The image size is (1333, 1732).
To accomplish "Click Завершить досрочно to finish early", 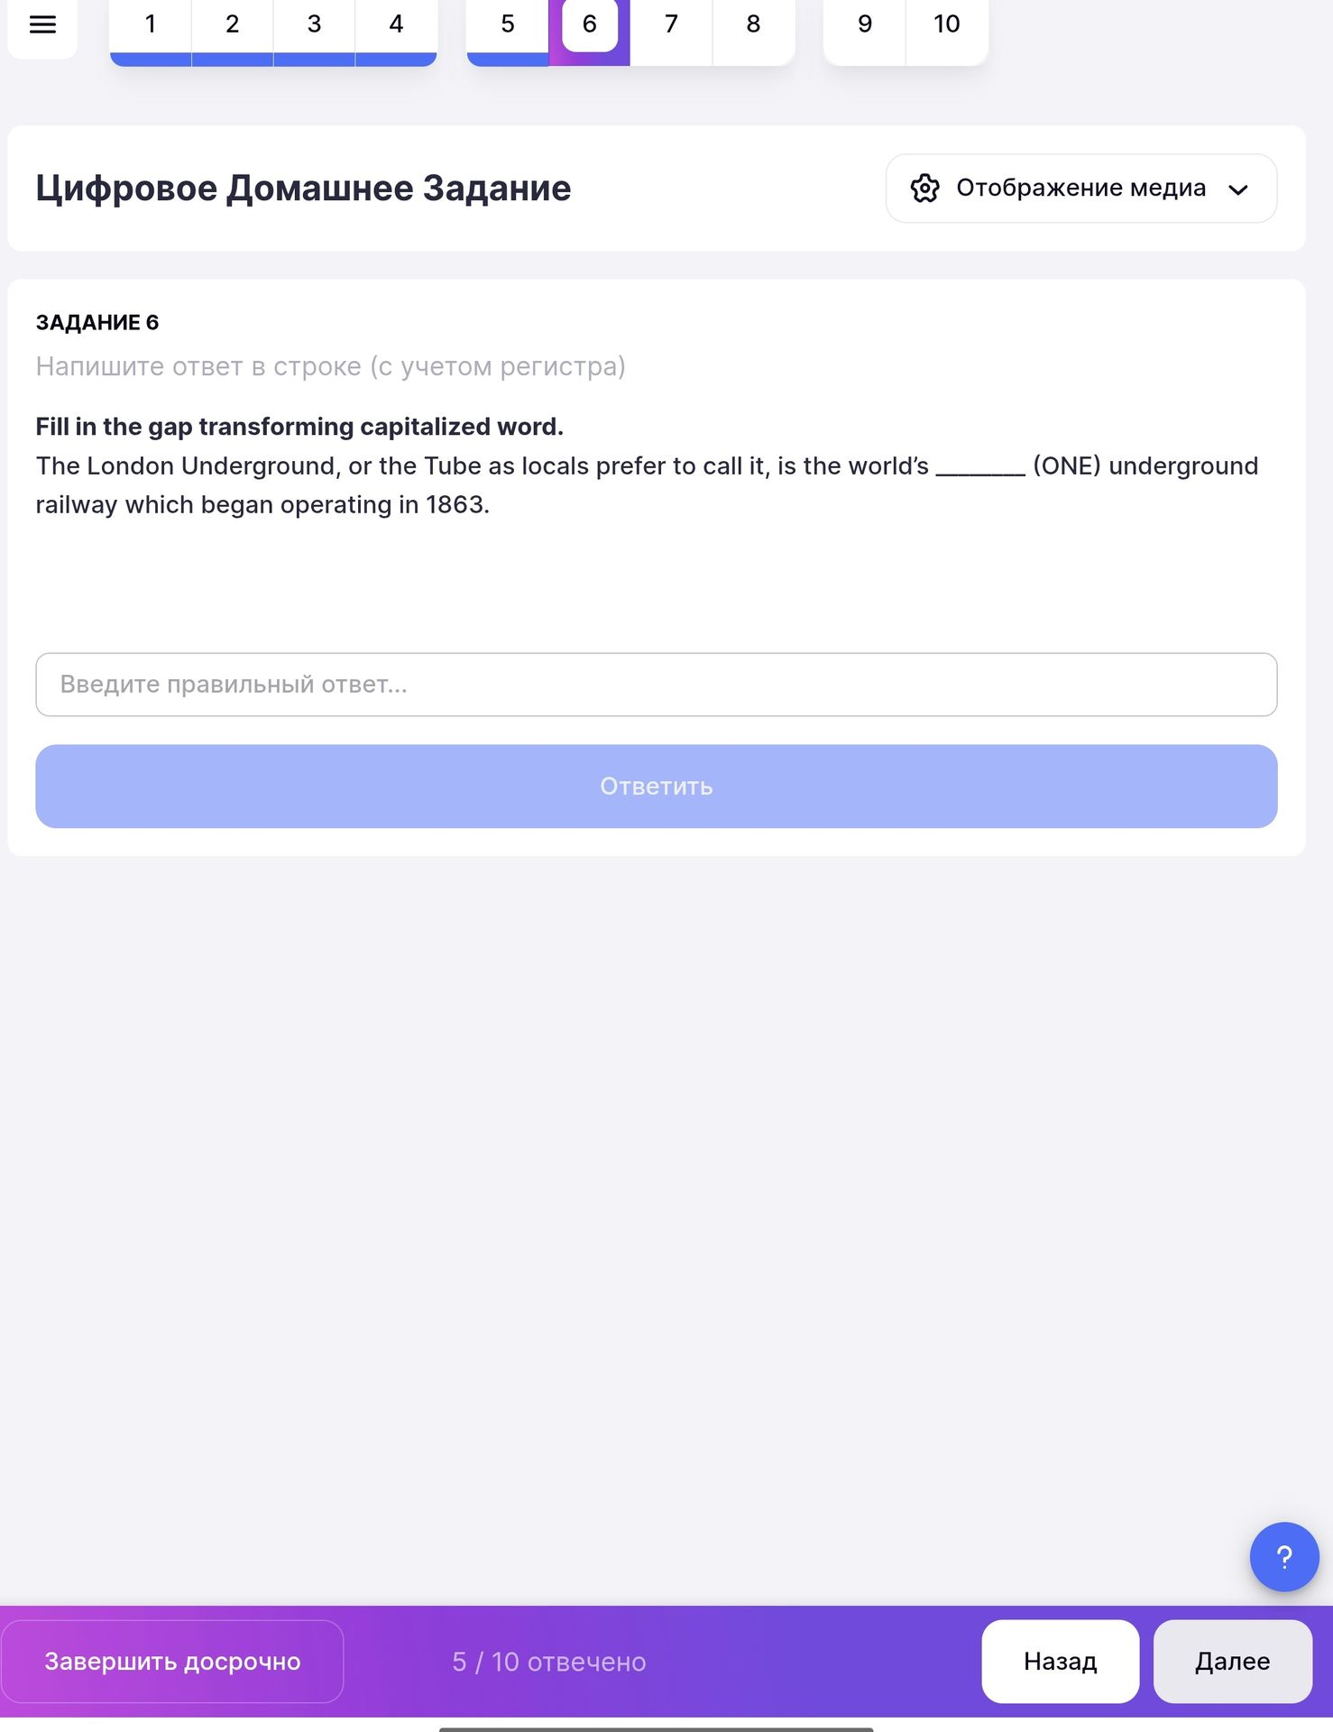I will tap(172, 1662).
